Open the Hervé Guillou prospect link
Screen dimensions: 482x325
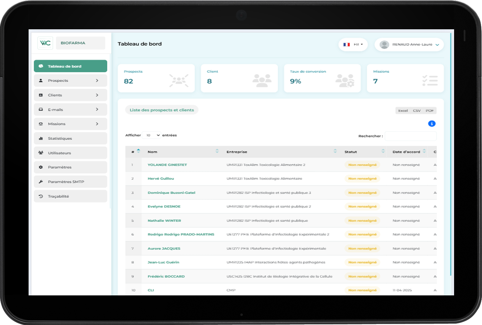click(161, 178)
